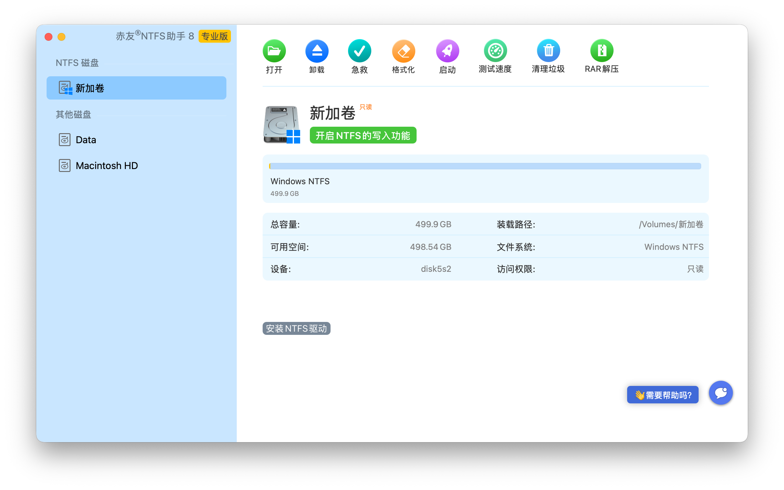The width and height of the screenshot is (784, 490).
Task: Run the 急救 first aid tool
Action: tap(359, 51)
